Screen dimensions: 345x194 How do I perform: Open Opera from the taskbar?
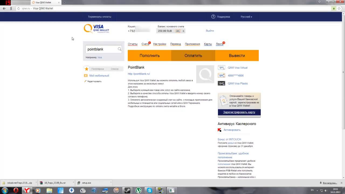(16, 190)
